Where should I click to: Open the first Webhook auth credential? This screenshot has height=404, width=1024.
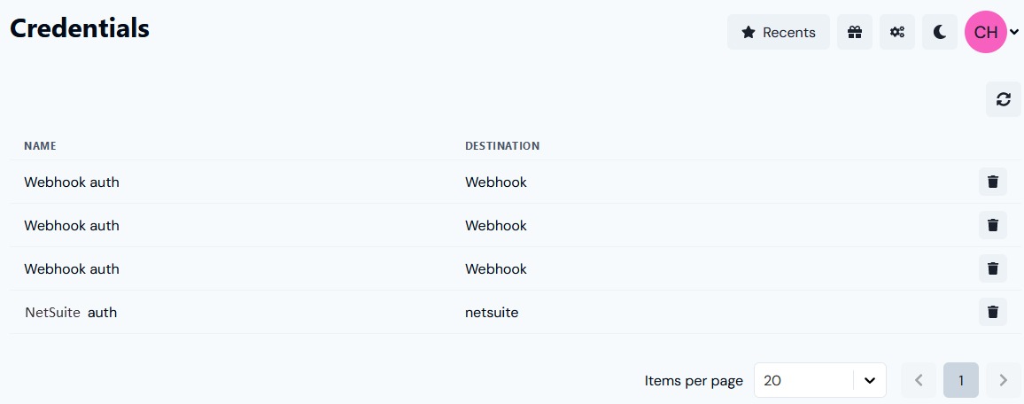click(x=71, y=183)
